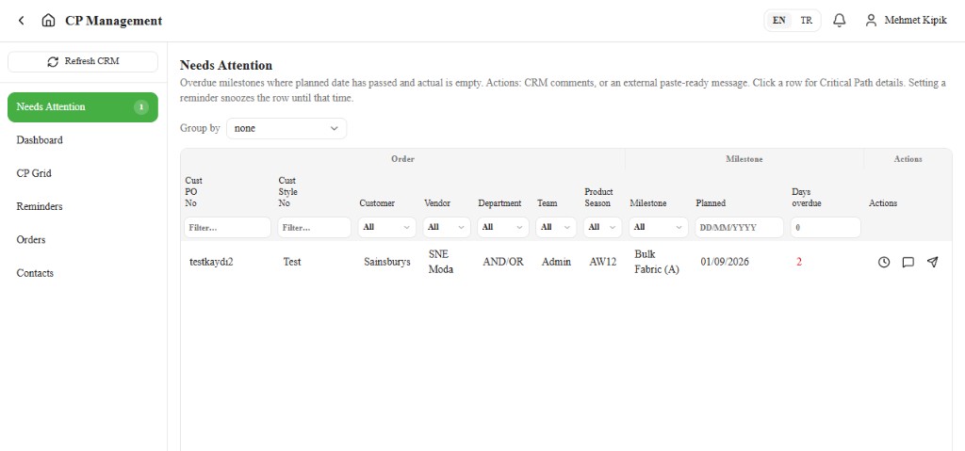Set a reminder with clock icon

[884, 262]
